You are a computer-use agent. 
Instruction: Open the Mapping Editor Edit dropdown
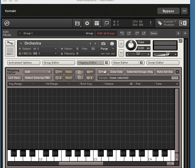point(37,72)
